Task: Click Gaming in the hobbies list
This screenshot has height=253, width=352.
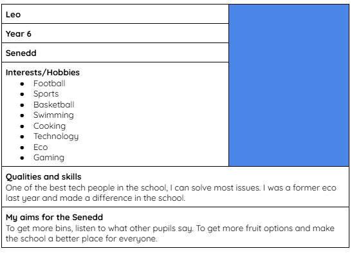Action: pyautogui.click(x=49, y=158)
